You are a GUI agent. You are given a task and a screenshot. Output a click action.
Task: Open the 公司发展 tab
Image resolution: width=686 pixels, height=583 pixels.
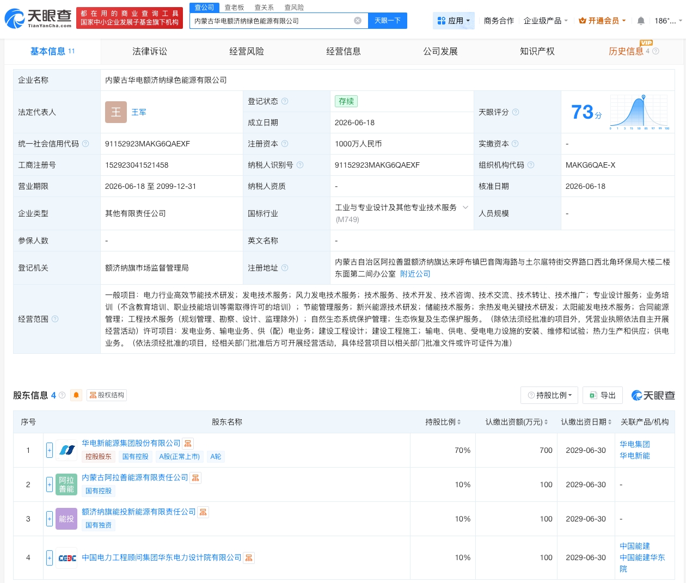tap(440, 51)
